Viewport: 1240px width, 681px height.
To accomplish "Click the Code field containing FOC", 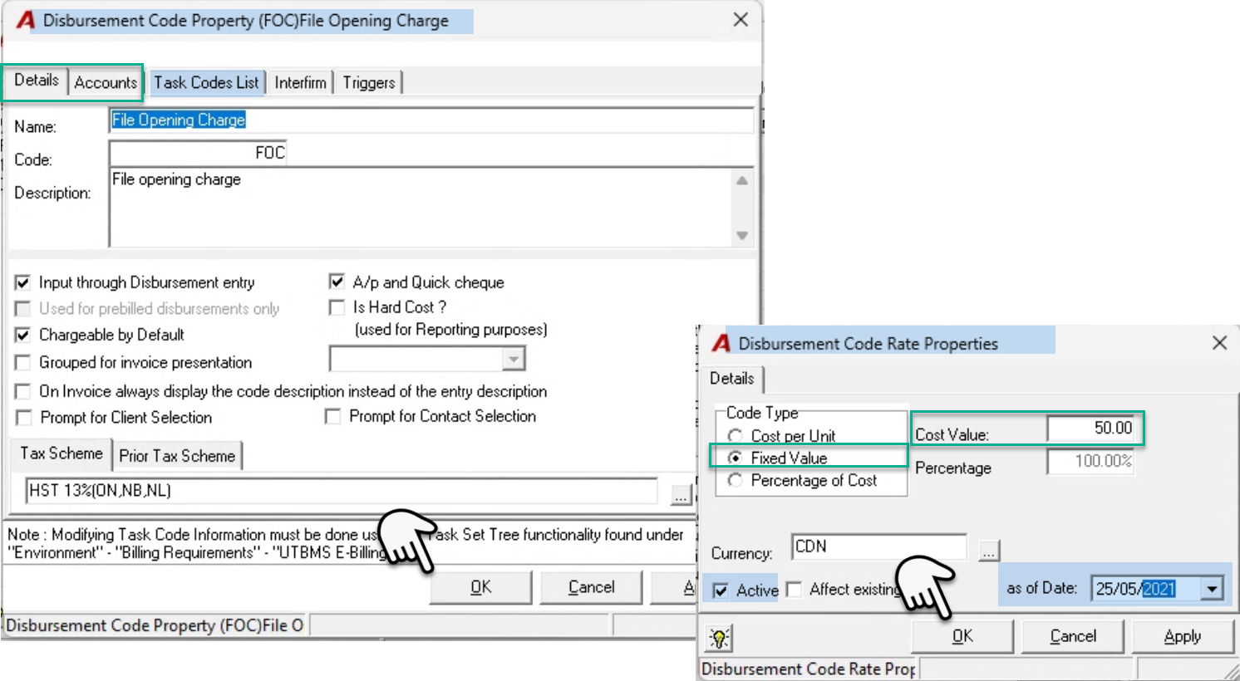I will tap(198, 153).
